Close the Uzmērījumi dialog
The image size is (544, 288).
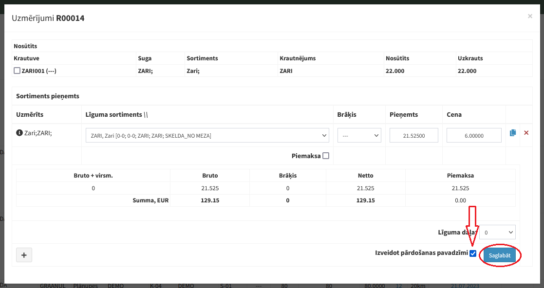point(530,16)
